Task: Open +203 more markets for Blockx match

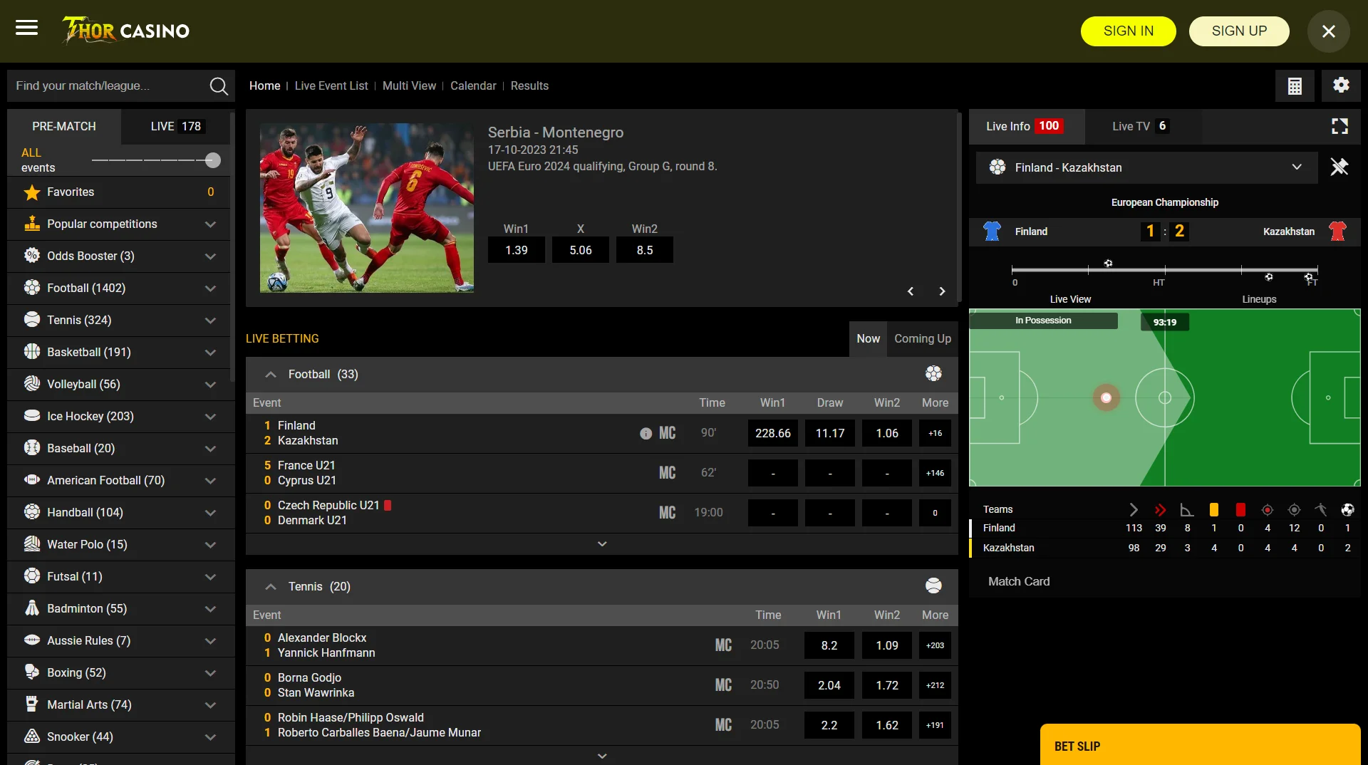Action: click(x=935, y=645)
